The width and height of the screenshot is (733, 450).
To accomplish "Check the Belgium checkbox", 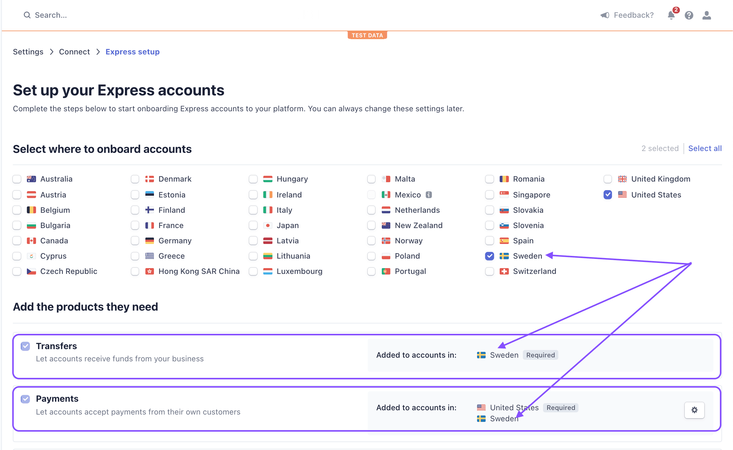I will 17,210.
